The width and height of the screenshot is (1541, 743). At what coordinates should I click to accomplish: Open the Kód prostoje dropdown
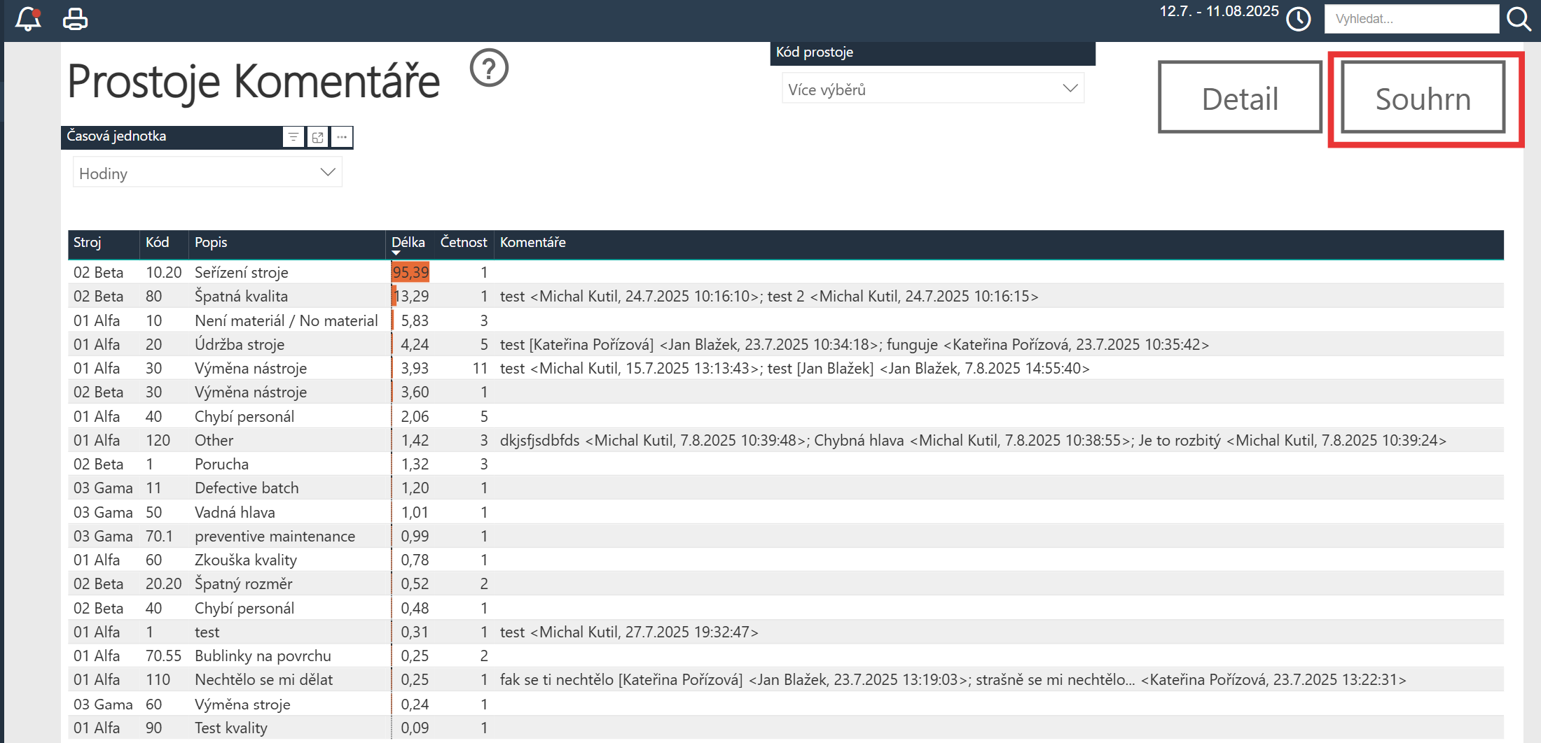(933, 89)
